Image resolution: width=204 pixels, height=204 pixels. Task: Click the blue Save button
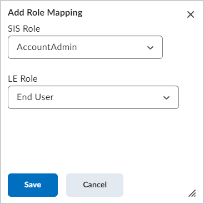pos(33,185)
